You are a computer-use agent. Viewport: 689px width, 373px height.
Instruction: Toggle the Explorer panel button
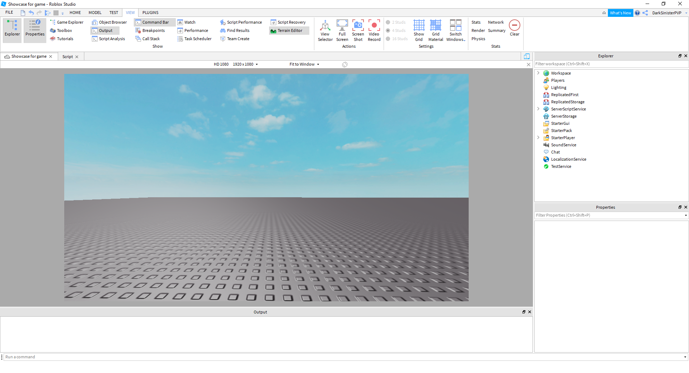[x=12, y=30]
